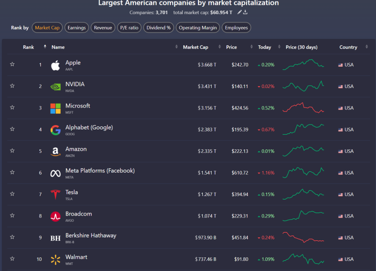Click Apple's $3.668 T market cap
Screen dimensions: 376x271
click(x=207, y=65)
